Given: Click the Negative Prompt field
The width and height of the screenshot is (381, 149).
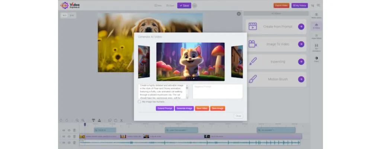Looking at the screenshot, I should pos(218,92).
